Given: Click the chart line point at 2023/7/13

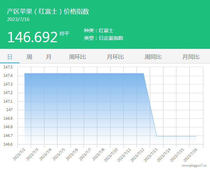Looking at the screenshot, I should click(x=156, y=136).
